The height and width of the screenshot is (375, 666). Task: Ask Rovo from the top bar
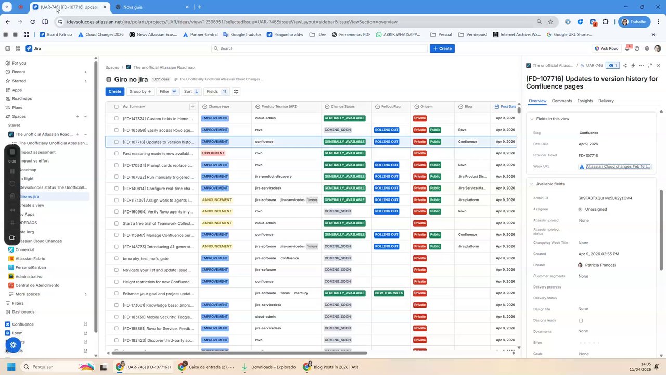tap(607, 48)
